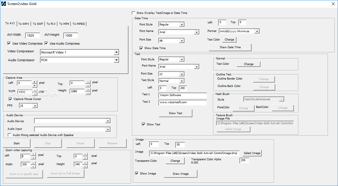Click Zoom in to specific area button
Image resolution: width=338 pixels, height=186 pixels.
(24, 174)
